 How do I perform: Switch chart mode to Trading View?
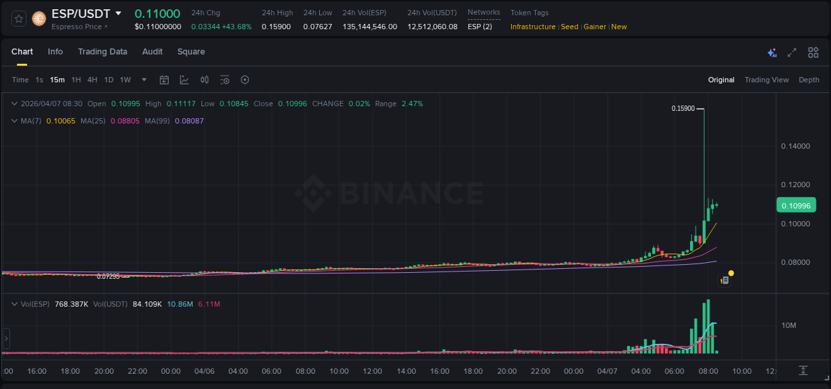click(x=767, y=79)
